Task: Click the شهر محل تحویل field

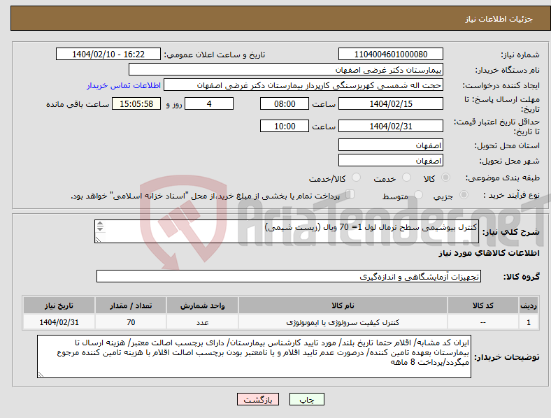Action: (390, 160)
